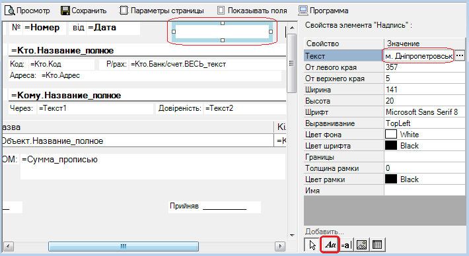Click the Толщина рамки value 0
469x256 pixels.
pyautogui.click(x=425, y=168)
